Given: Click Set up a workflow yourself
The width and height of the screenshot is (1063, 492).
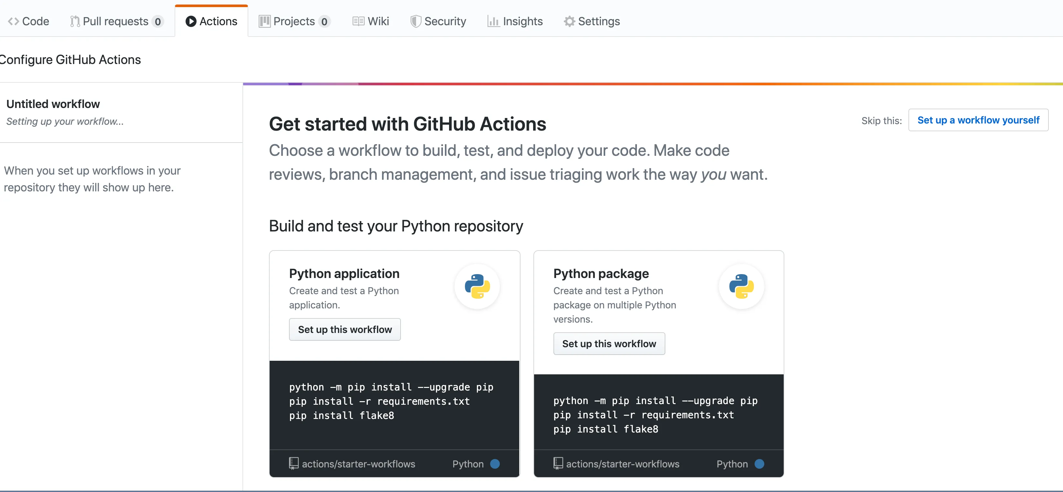Looking at the screenshot, I should point(978,120).
